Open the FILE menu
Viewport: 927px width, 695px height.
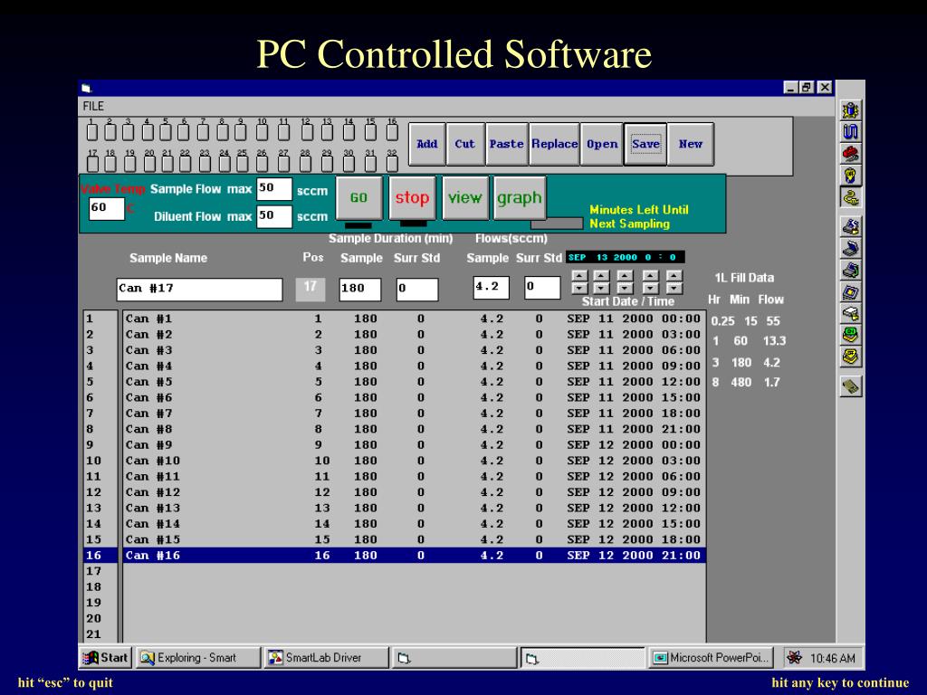(93, 106)
